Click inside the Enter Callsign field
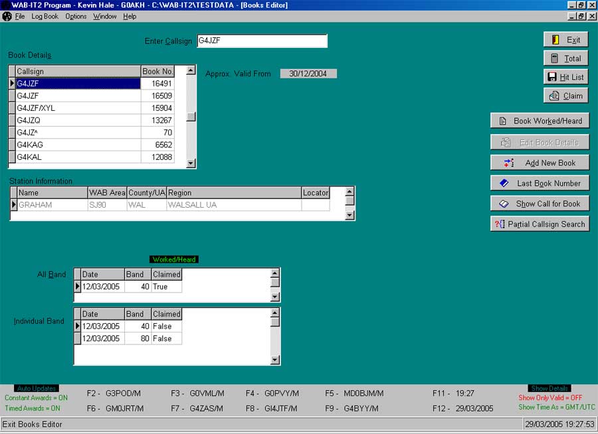Screen dimensions: 598x434 [x=261, y=40]
